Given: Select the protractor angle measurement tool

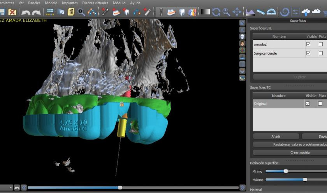Looking at the screenshot, I should 271,12.
